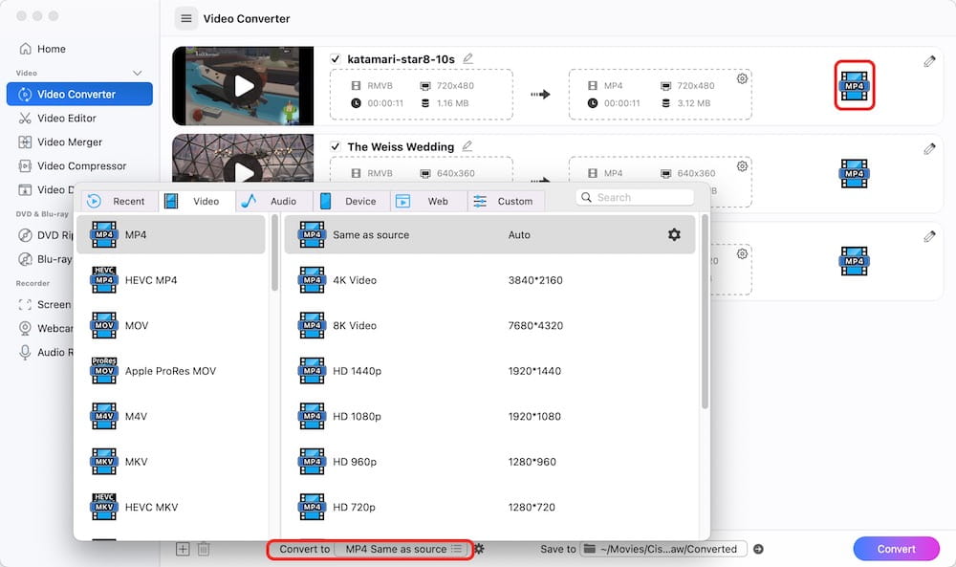Open Save to folder path dropdown

click(663, 550)
